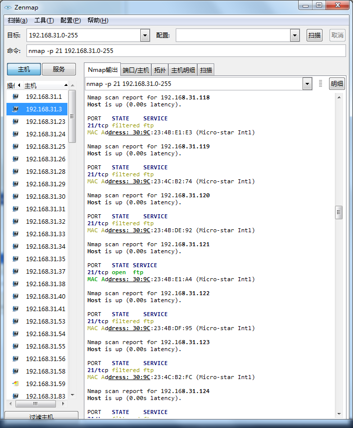Image resolution: width=353 pixels, height=428 pixels.
Task: Click the '21/tcp open ftp' output line
Action: tap(115, 272)
